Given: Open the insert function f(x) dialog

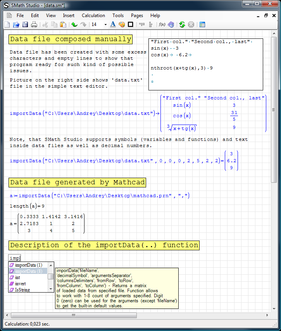Looking at the screenshot, I should tap(162, 25).
